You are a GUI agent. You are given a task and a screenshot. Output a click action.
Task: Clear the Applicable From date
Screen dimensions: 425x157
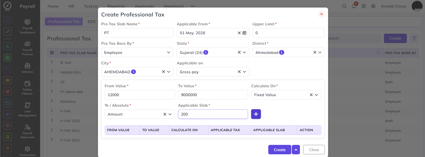(x=239, y=33)
